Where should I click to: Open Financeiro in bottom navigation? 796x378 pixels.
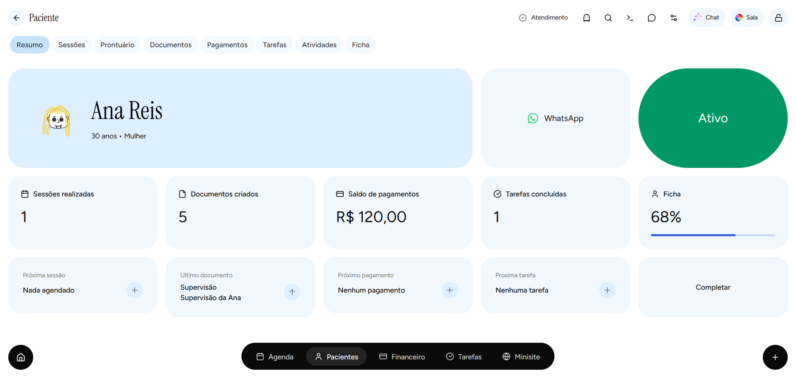(402, 356)
